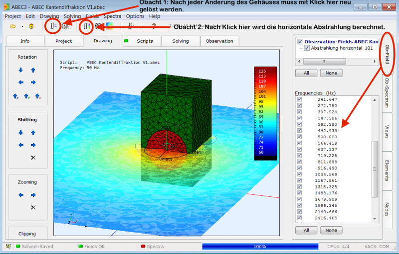Calculate spectra with the integral curve icon
This screenshot has height=254, width=399.
click(131, 26)
